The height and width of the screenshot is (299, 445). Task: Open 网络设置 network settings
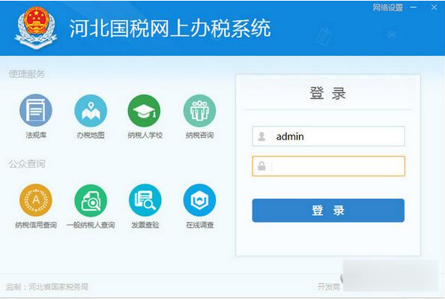point(387,7)
